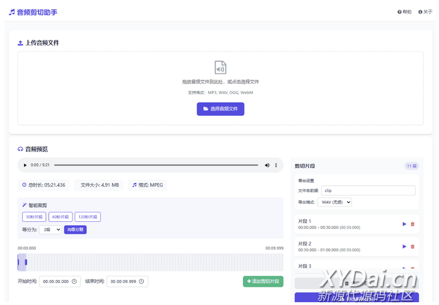Viewport: 439px width, 305px height.
Task: Click the 选择音频文件 button
Action: pyautogui.click(x=220, y=109)
